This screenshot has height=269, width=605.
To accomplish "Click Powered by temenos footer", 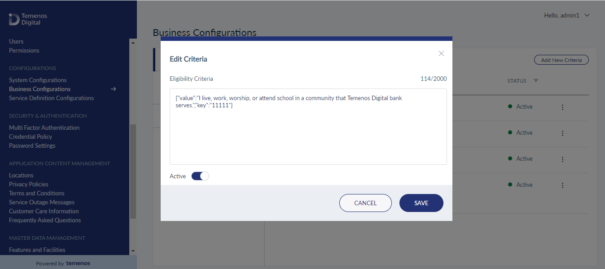I will [63, 263].
